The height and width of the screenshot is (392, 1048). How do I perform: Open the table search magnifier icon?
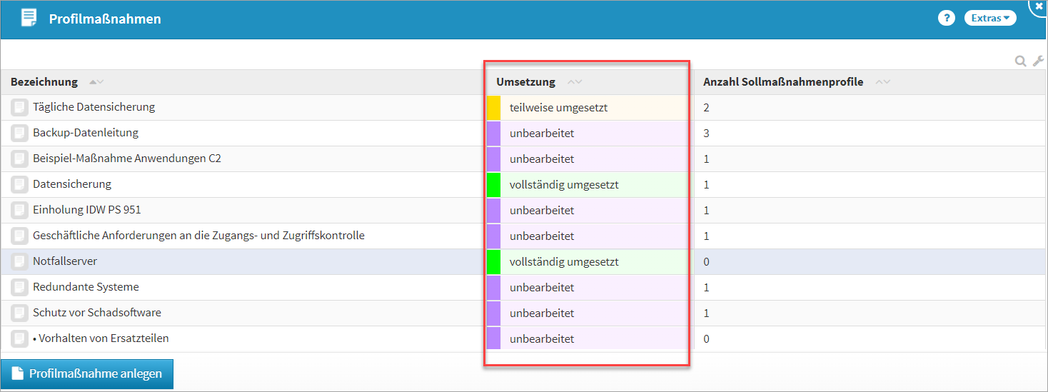pyautogui.click(x=1021, y=61)
